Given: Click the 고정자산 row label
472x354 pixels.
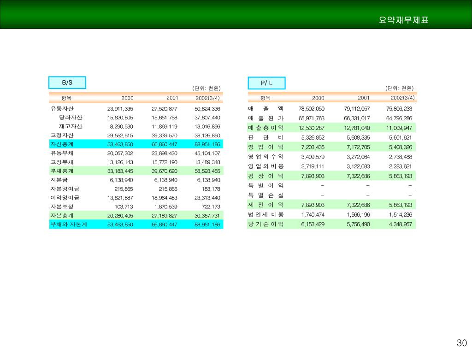Looking at the screenshot, I should 62,136.
